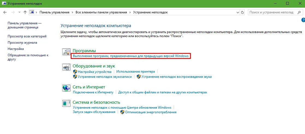Open the 'Оборудование и звук' heading
305x134 pixels.
pyautogui.click(x=94, y=66)
